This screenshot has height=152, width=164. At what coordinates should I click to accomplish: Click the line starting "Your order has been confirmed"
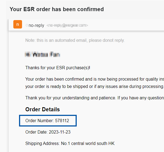pyautogui.click(x=95, y=79)
